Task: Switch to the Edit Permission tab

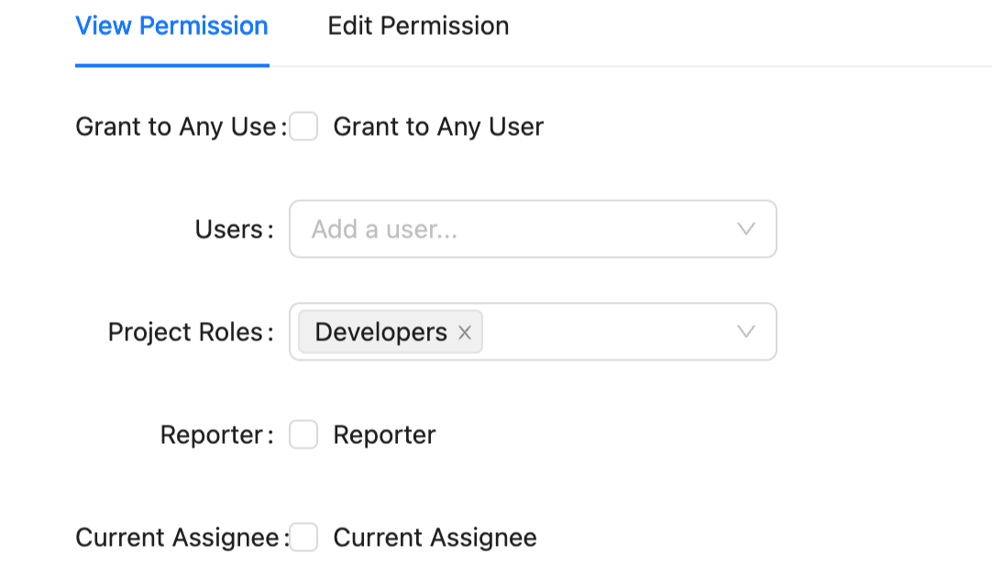Action: point(418,26)
